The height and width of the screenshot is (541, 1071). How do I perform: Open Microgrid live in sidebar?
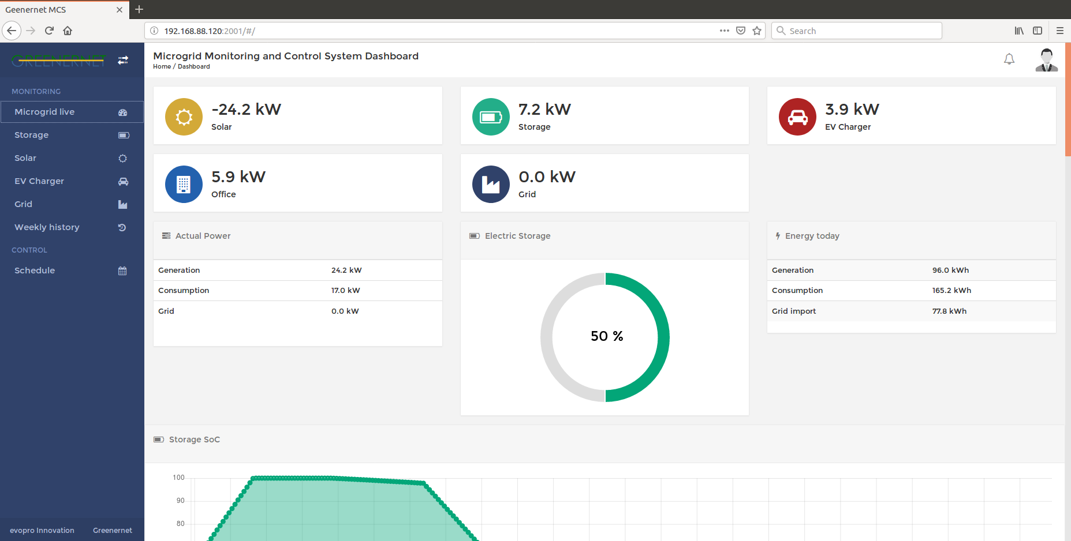[x=72, y=112]
